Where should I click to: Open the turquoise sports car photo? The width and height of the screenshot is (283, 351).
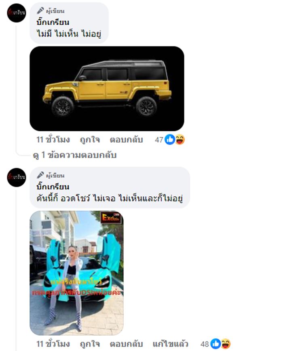[x=76, y=273]
